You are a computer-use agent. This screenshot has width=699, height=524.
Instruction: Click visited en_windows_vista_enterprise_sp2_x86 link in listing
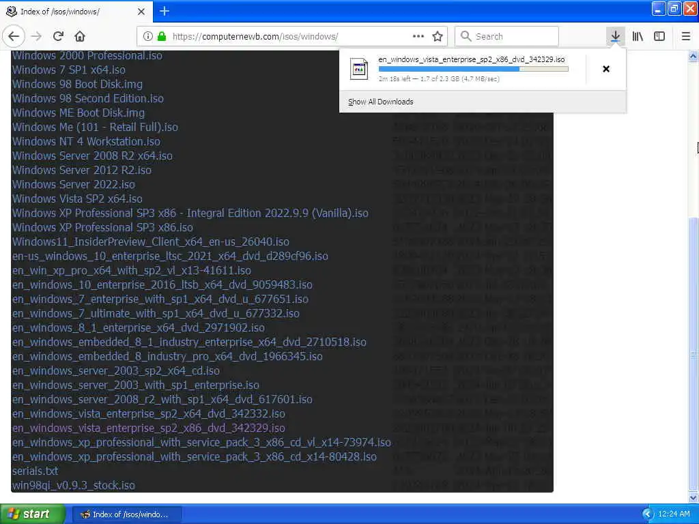click(x=148, y=428)
